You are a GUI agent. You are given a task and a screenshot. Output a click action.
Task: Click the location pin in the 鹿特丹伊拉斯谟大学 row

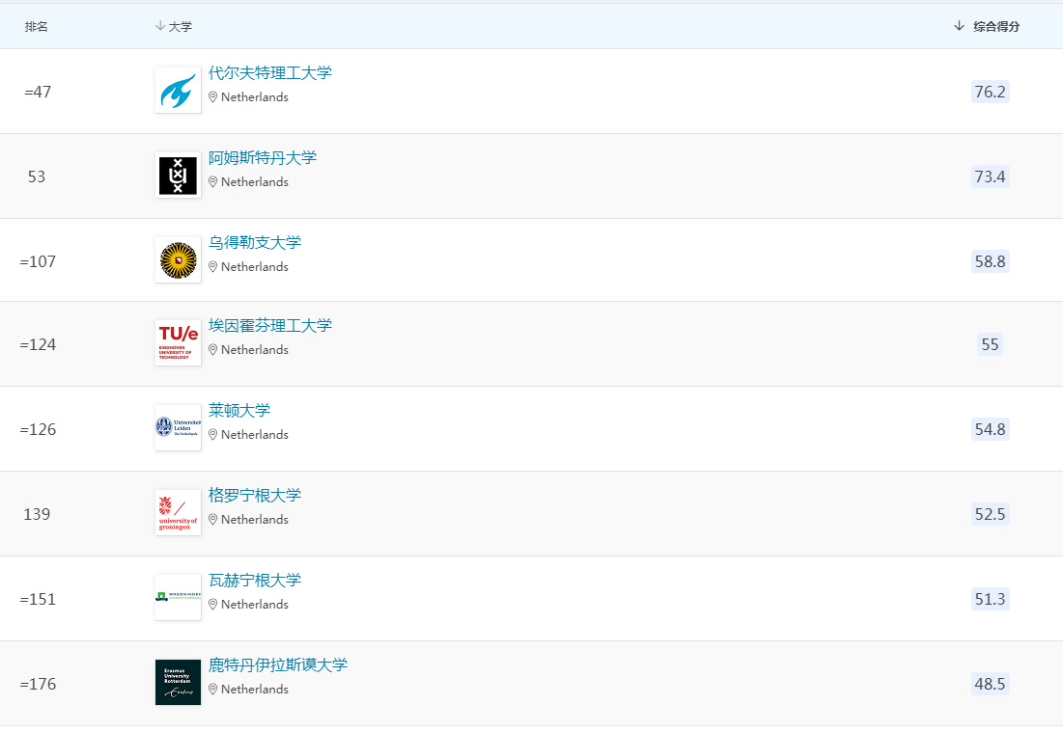[212, 689]
